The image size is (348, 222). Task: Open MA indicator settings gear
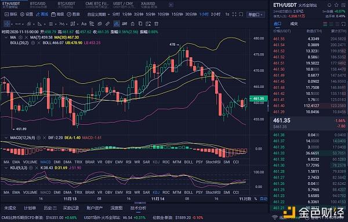click(x=21, y=38)
